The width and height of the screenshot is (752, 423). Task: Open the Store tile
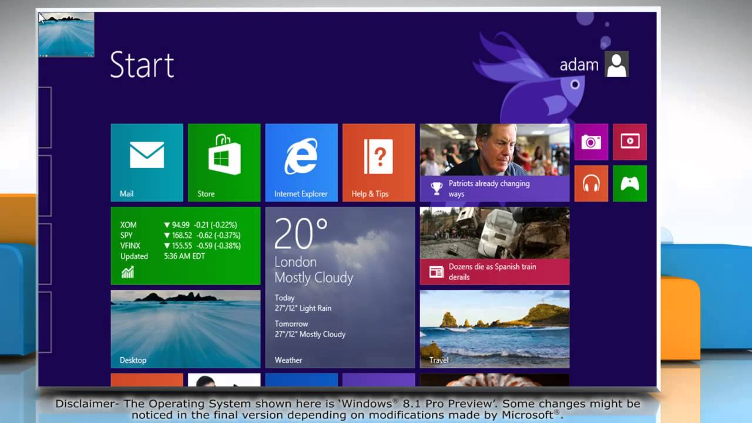pos(224,163)
